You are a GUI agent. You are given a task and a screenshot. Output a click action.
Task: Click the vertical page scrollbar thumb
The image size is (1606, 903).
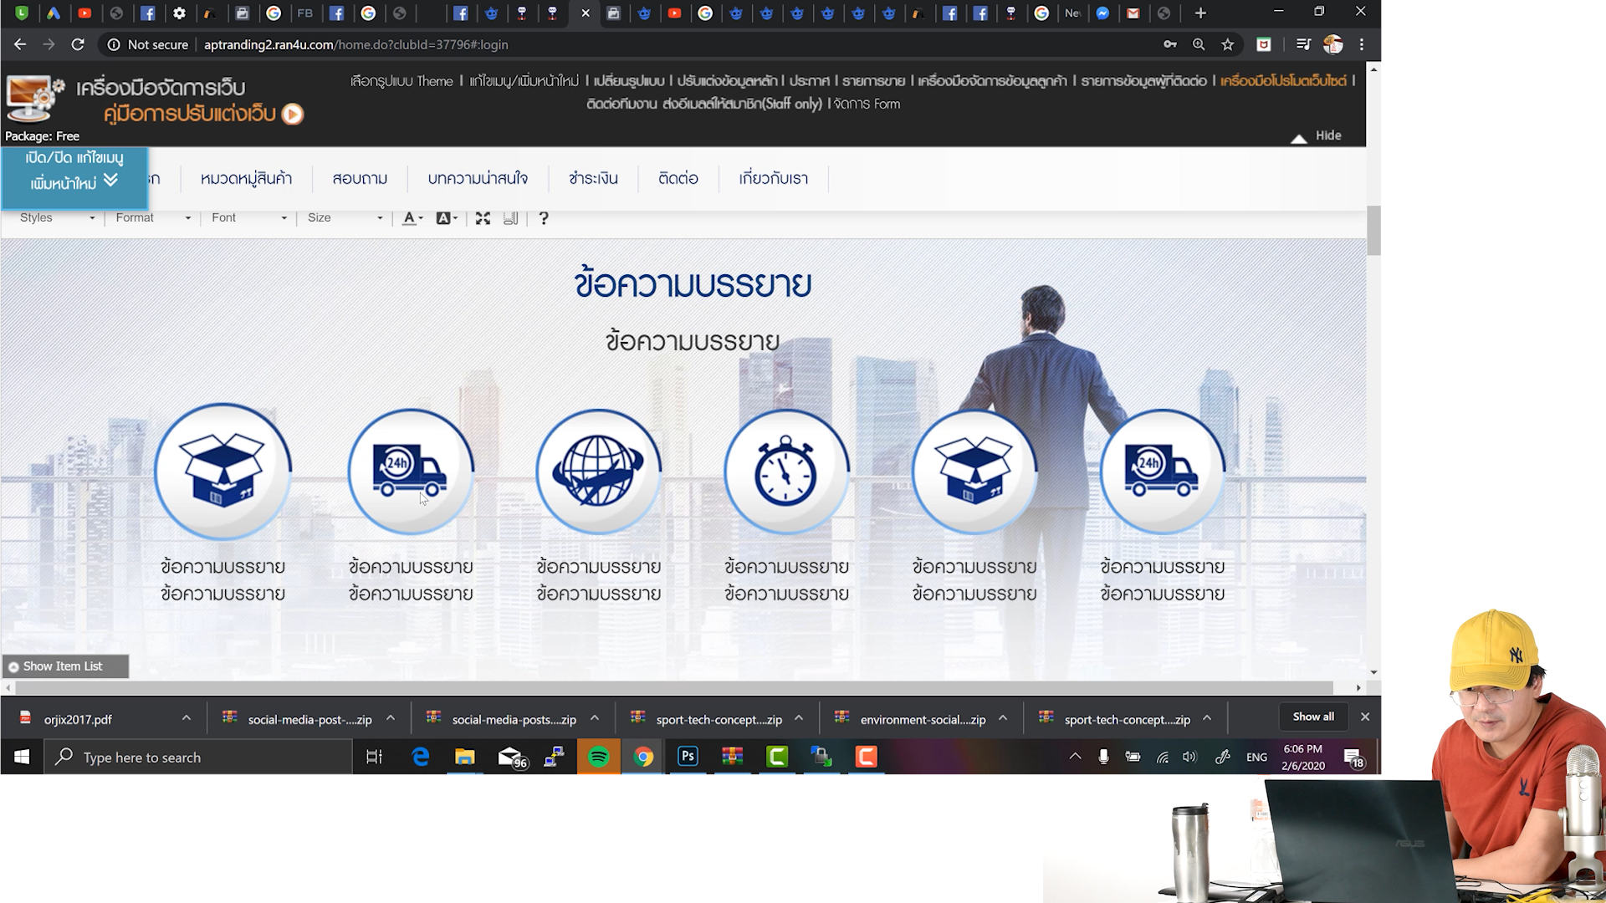(x=1373, y=230)
